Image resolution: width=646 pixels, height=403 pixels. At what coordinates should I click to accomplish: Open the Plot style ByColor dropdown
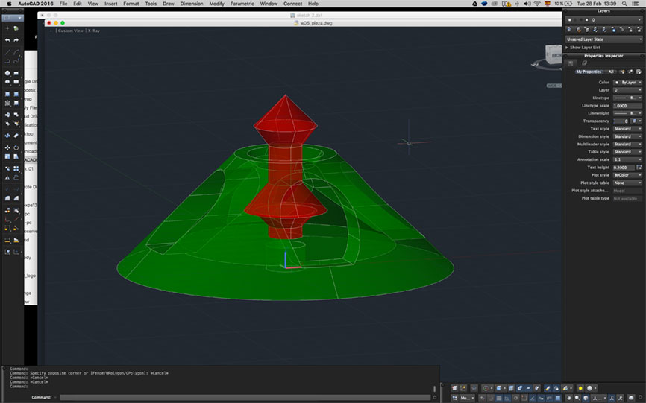tap(627, 175)
